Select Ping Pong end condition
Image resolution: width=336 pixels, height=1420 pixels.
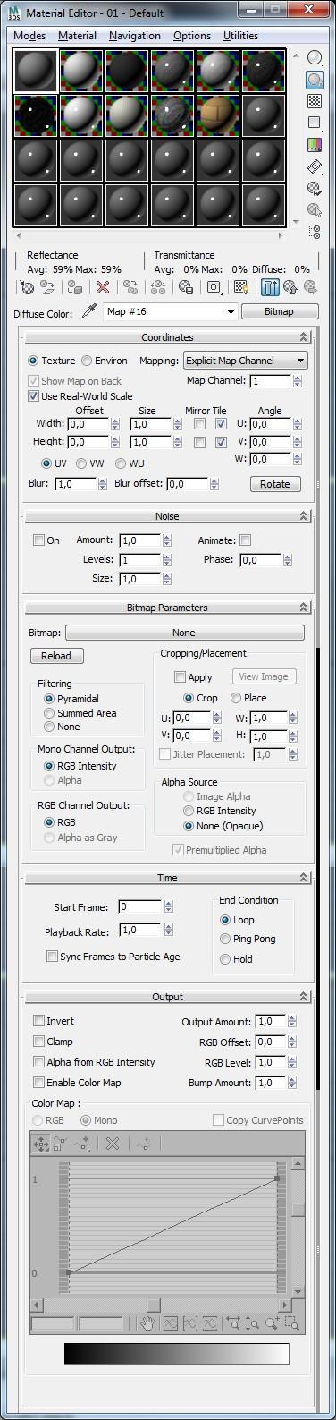pos(225,940)
